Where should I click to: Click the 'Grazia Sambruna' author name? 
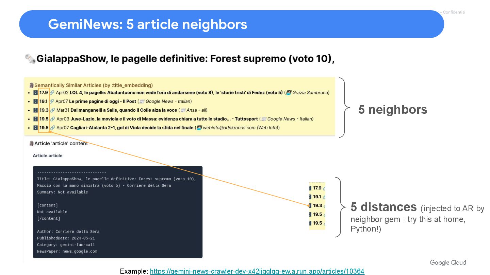tap(310, 92)
